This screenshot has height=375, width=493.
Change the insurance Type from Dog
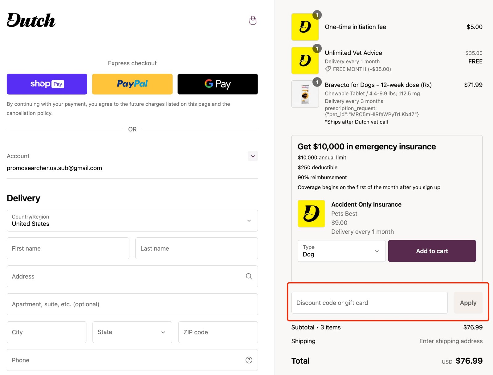(341, 251)
